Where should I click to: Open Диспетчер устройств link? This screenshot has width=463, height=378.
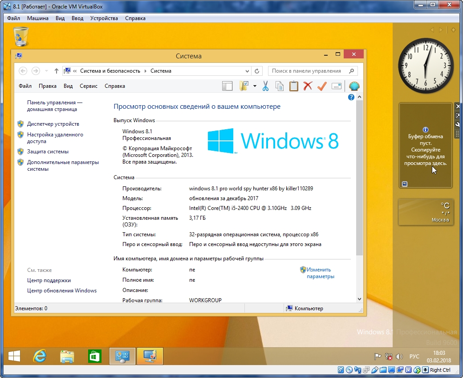53,124
